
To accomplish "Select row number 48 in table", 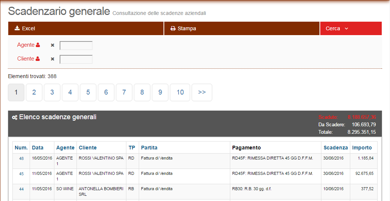I will click(21, 158).
